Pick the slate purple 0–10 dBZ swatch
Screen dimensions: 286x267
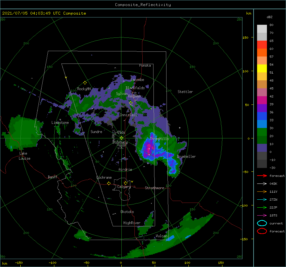[262, 148]
